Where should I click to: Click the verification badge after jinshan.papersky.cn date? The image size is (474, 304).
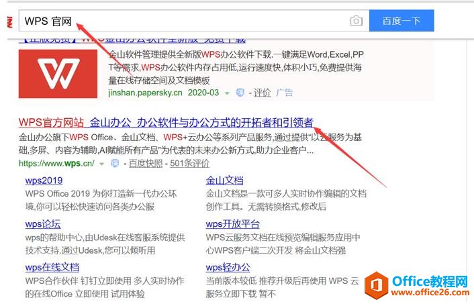click(x=240, y=93)
